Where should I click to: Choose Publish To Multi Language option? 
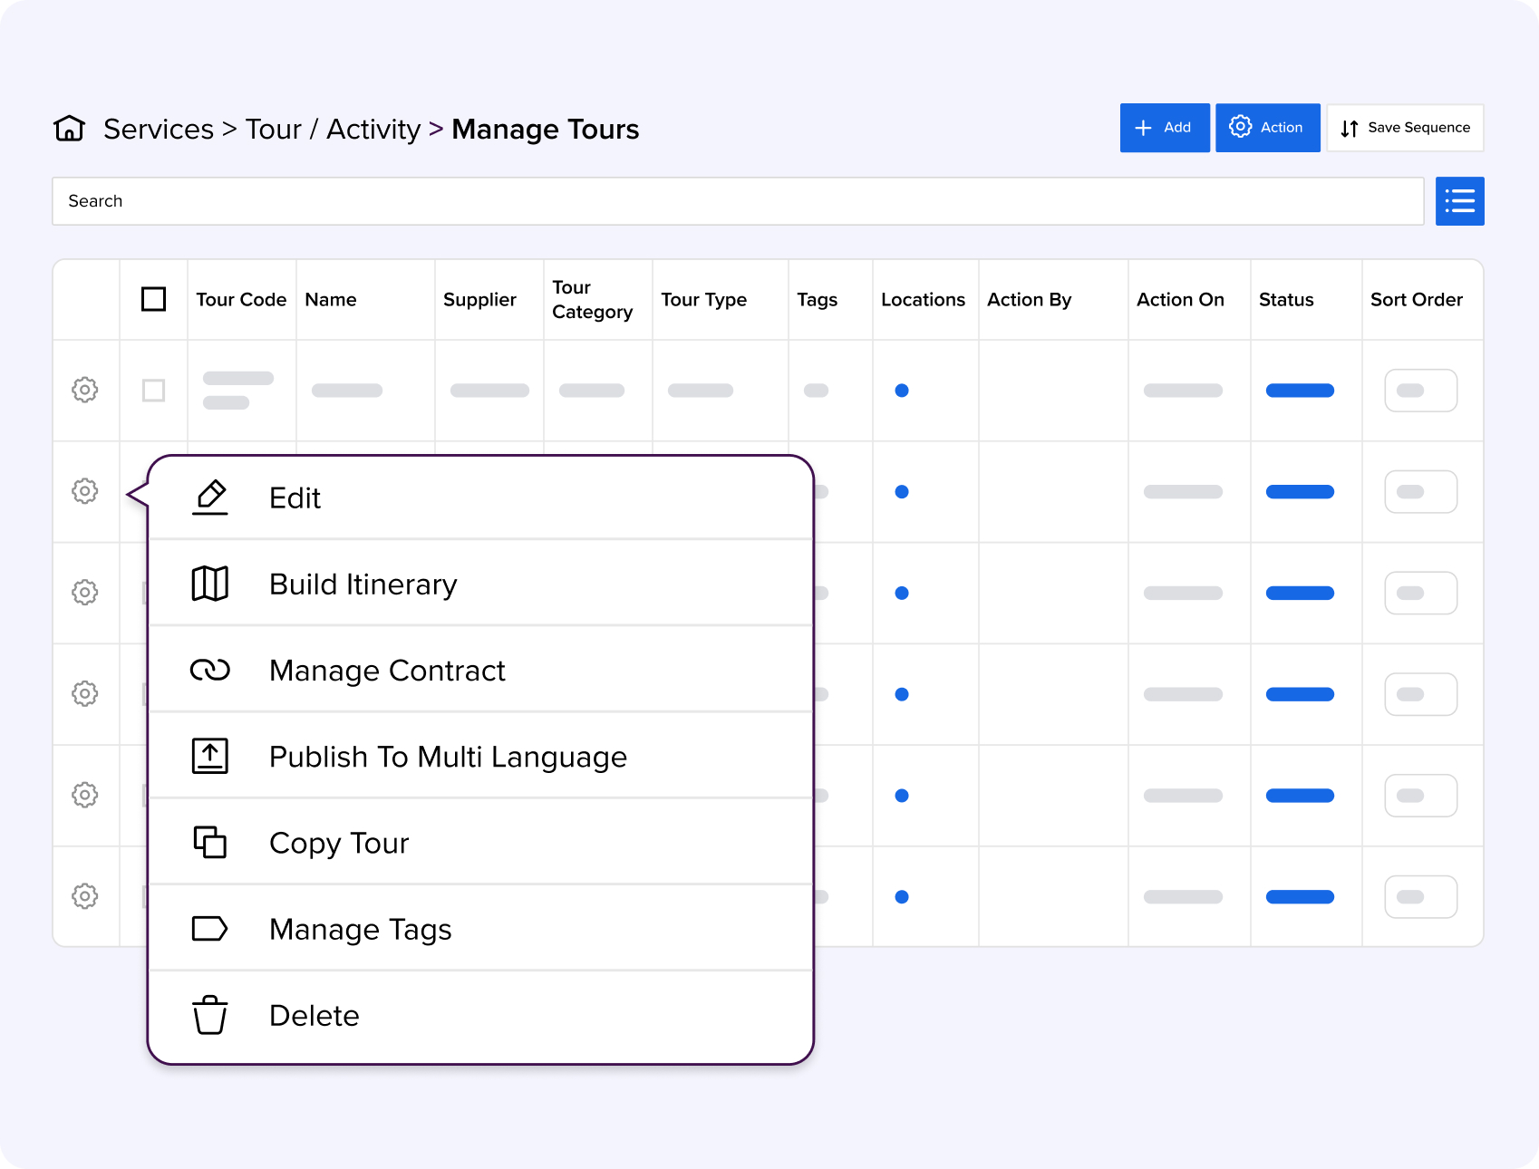coord(480,756)
